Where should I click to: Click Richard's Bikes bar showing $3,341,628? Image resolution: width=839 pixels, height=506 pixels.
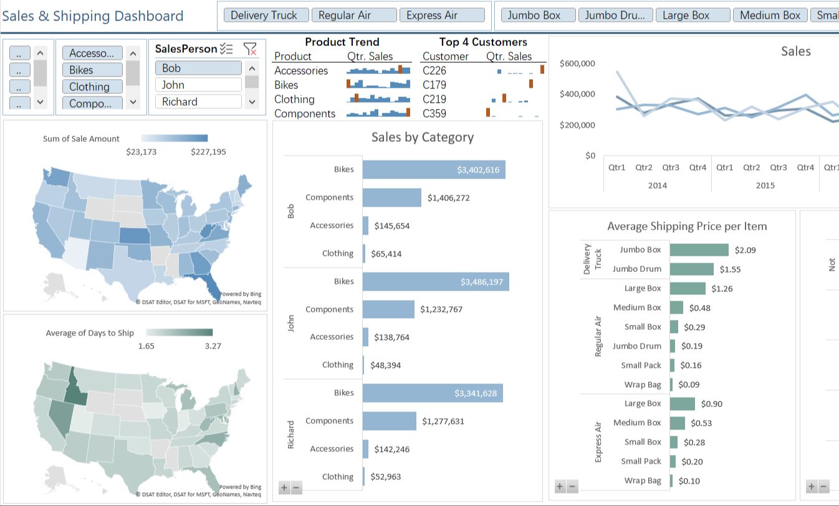(x=433, y=393)
